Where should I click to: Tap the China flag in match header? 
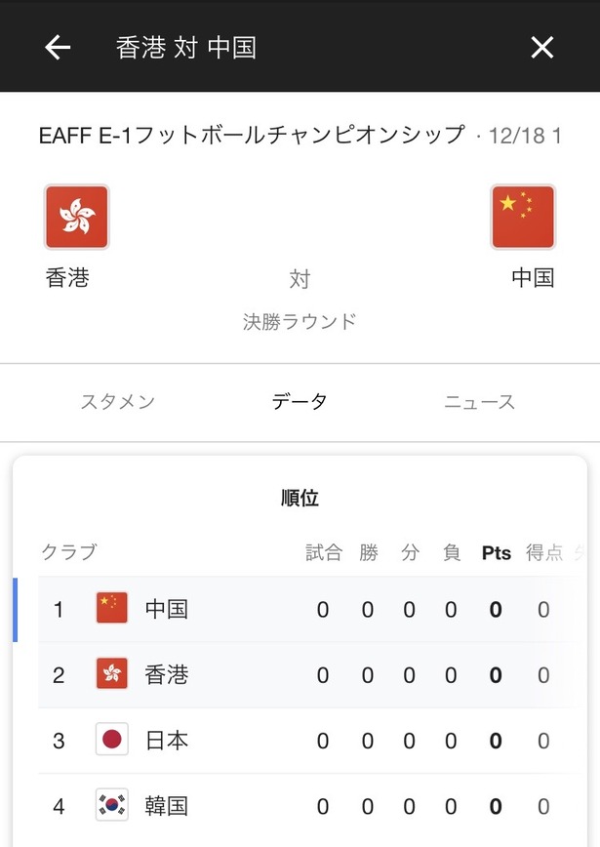click(x=523, y=217)
